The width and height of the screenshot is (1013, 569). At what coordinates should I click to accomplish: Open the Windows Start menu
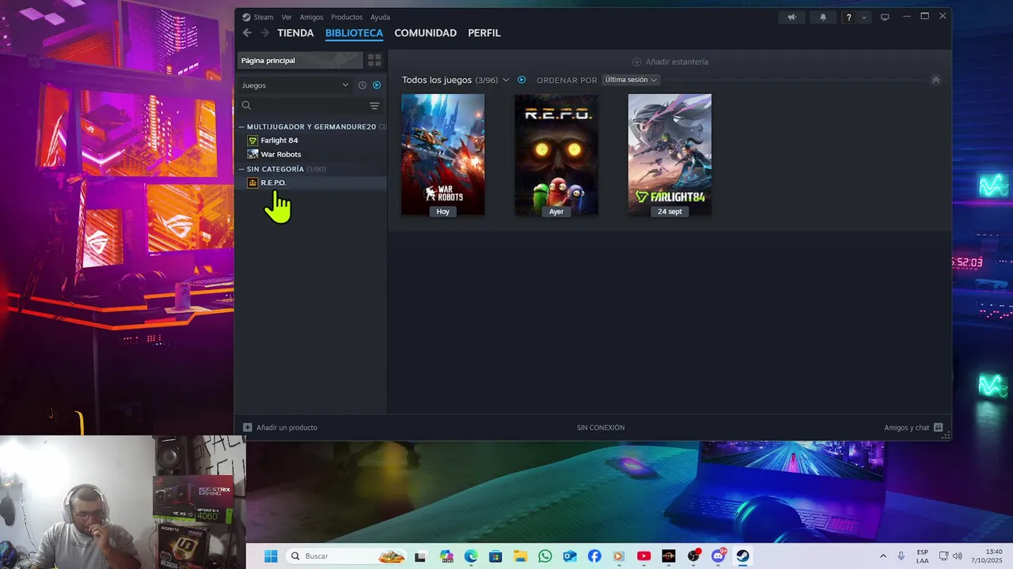point(271,556)
